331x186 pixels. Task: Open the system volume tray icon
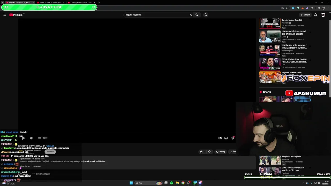click(319, 183)
